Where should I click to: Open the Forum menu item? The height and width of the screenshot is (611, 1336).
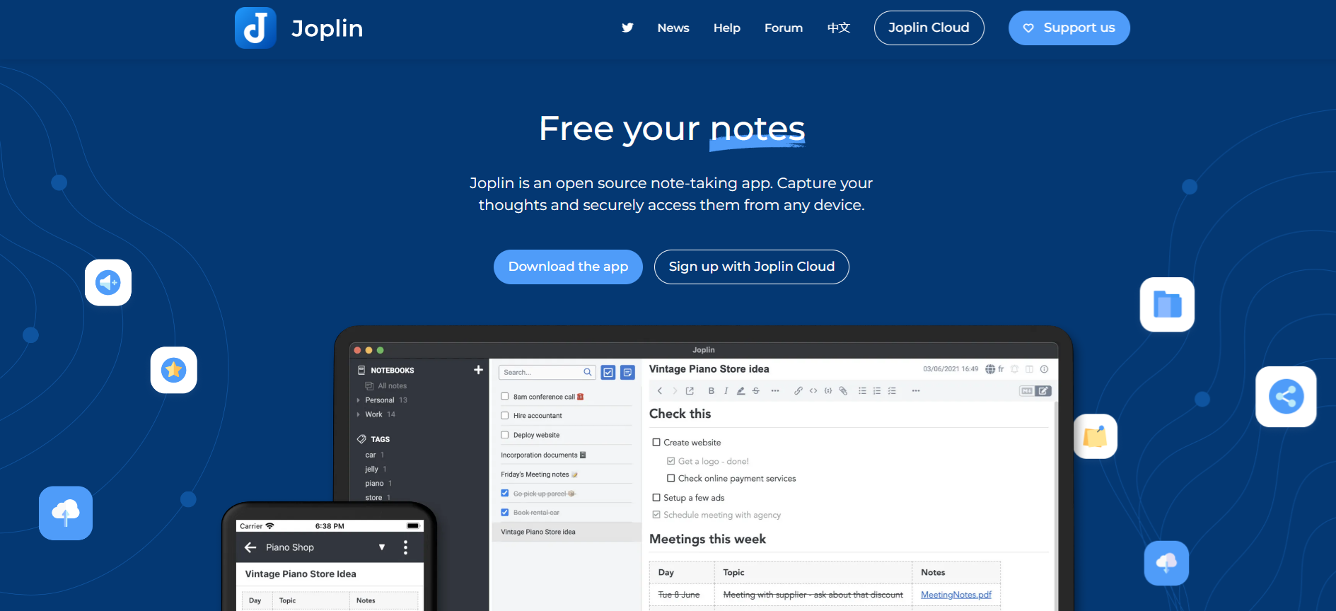[x=783, y=28]
